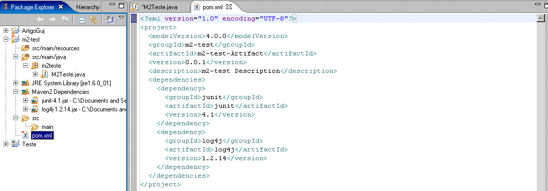
Task: Click the m2teste package icon
Action: pyautogui.click(x=35, y=66)
